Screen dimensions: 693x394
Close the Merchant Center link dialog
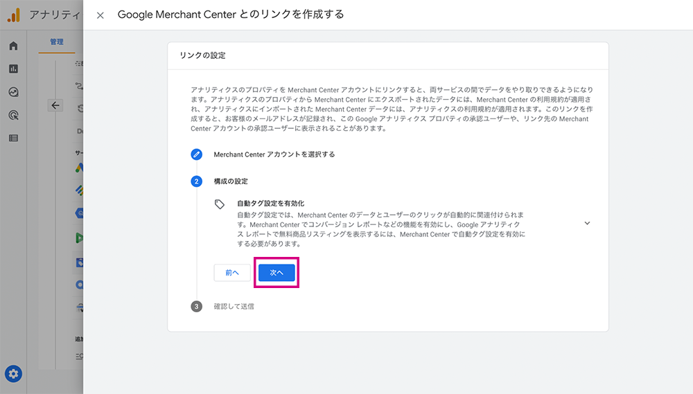[100, 15]
